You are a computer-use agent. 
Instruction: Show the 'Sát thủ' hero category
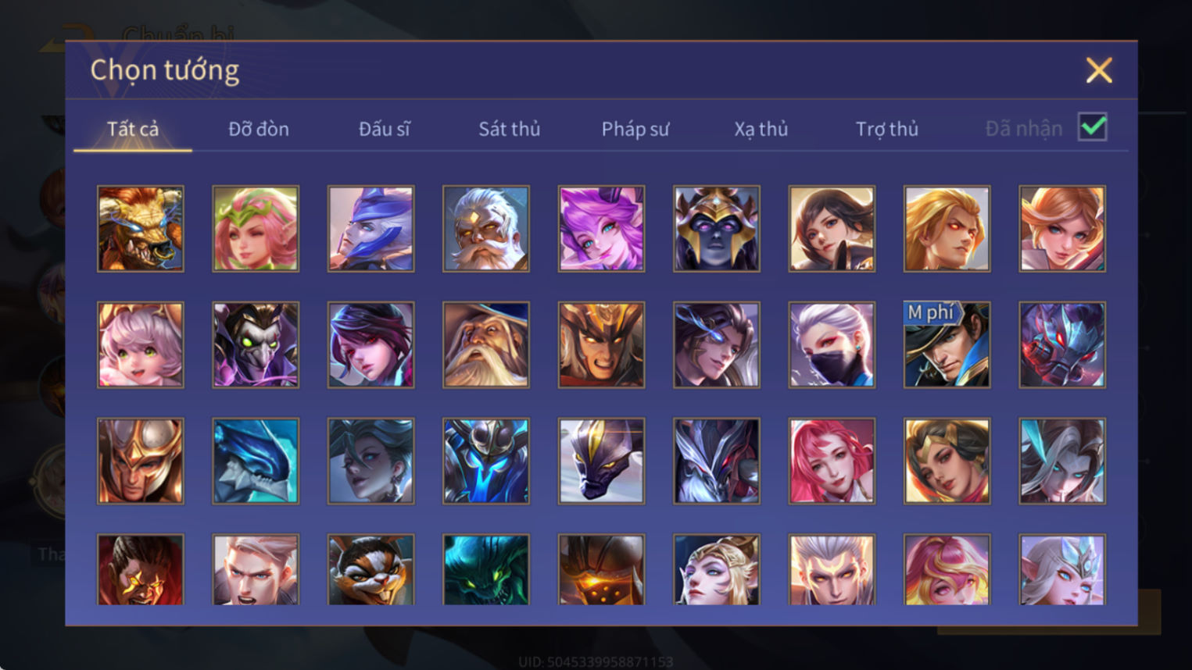click(510, 129)
